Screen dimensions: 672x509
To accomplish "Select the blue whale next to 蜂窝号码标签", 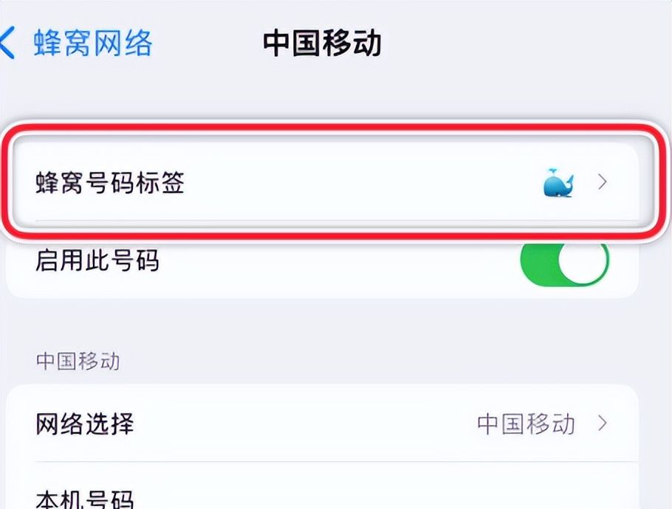I will [558, 182].
